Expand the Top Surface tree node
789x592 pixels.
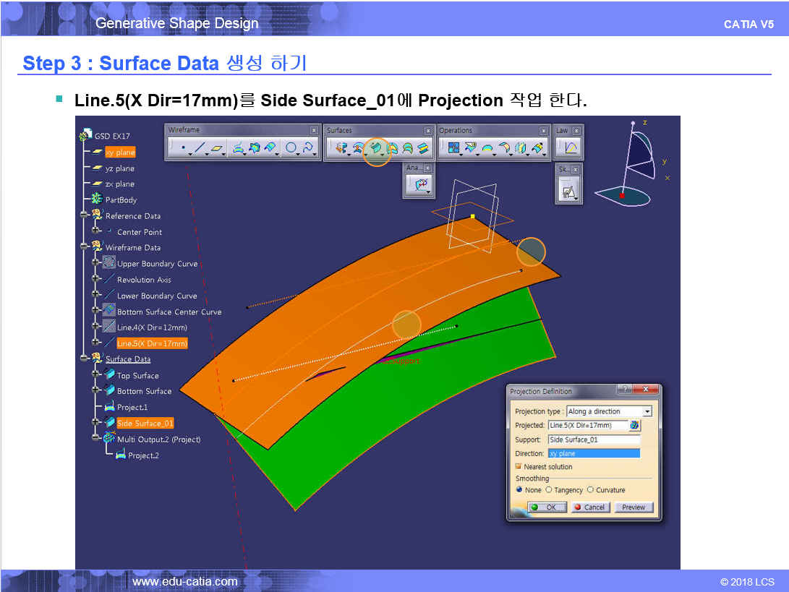(x=96, y=376)
